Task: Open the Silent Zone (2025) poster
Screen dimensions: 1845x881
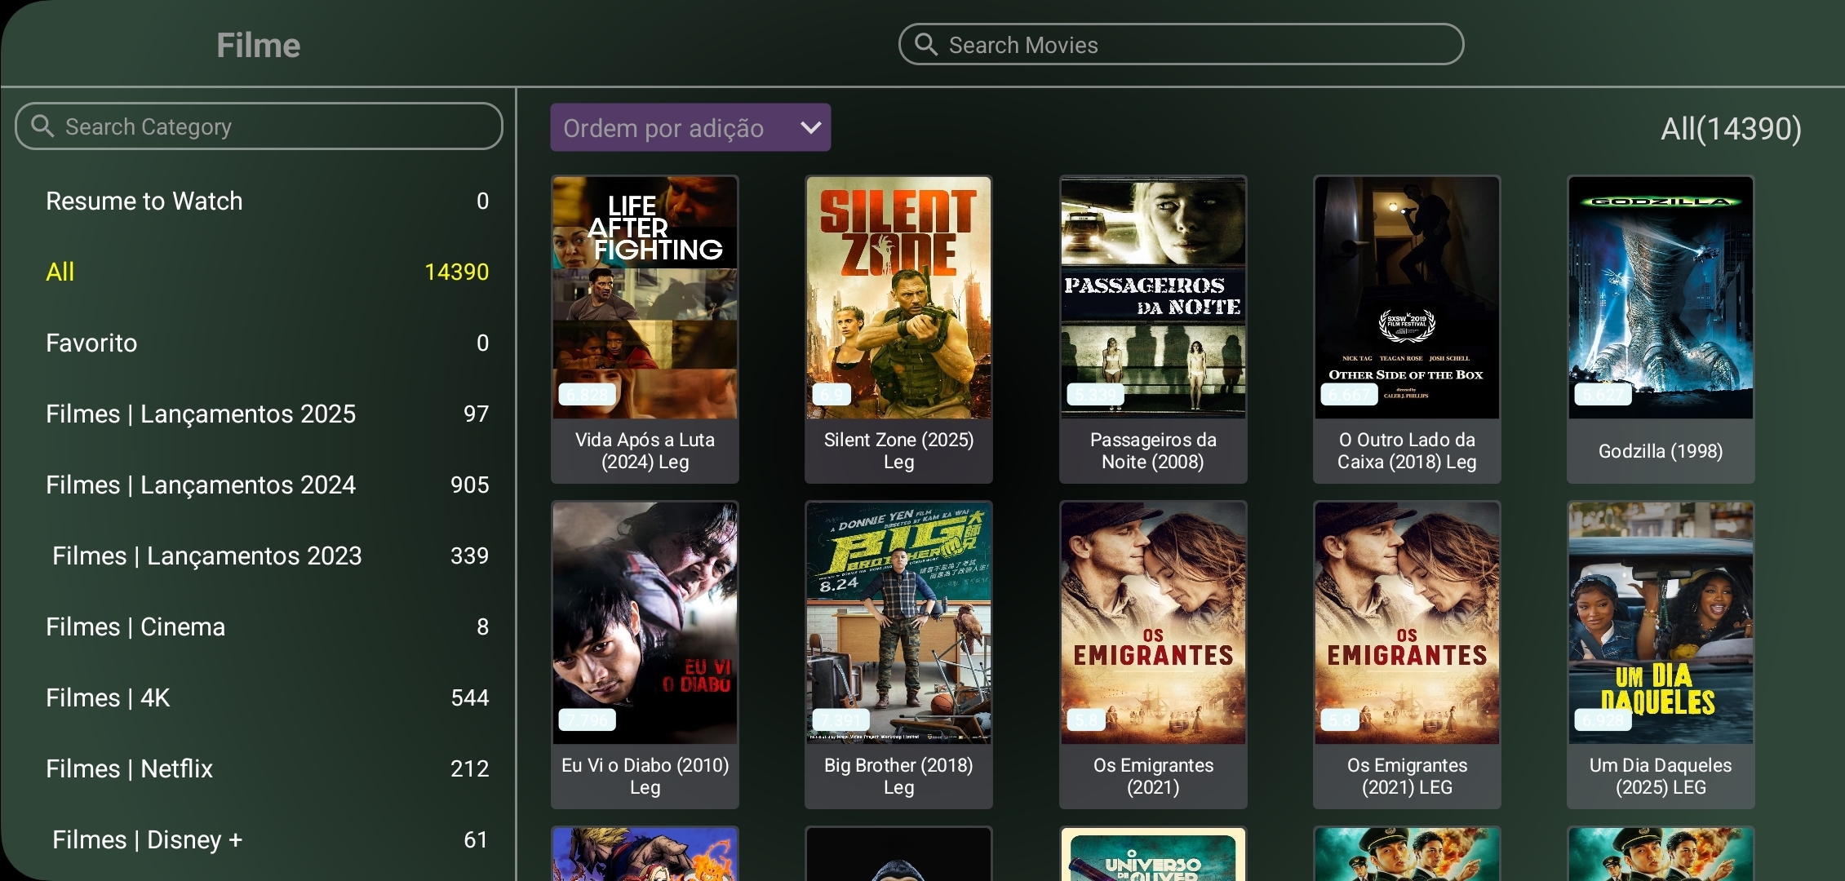Action: tap(898, 298)
